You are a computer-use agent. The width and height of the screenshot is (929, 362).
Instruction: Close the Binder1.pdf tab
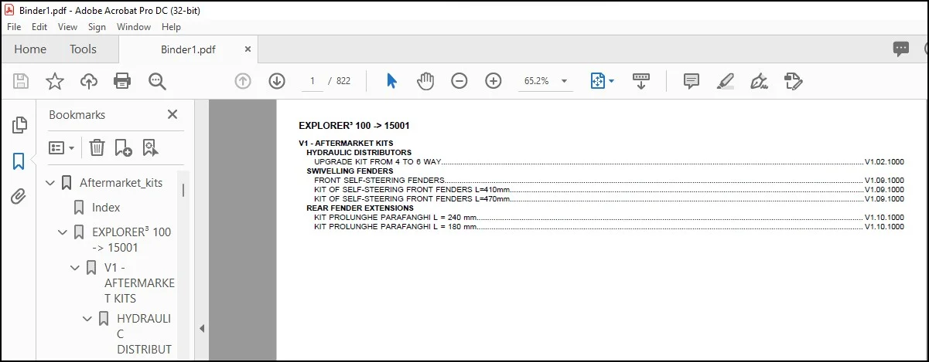coord(248,49)
